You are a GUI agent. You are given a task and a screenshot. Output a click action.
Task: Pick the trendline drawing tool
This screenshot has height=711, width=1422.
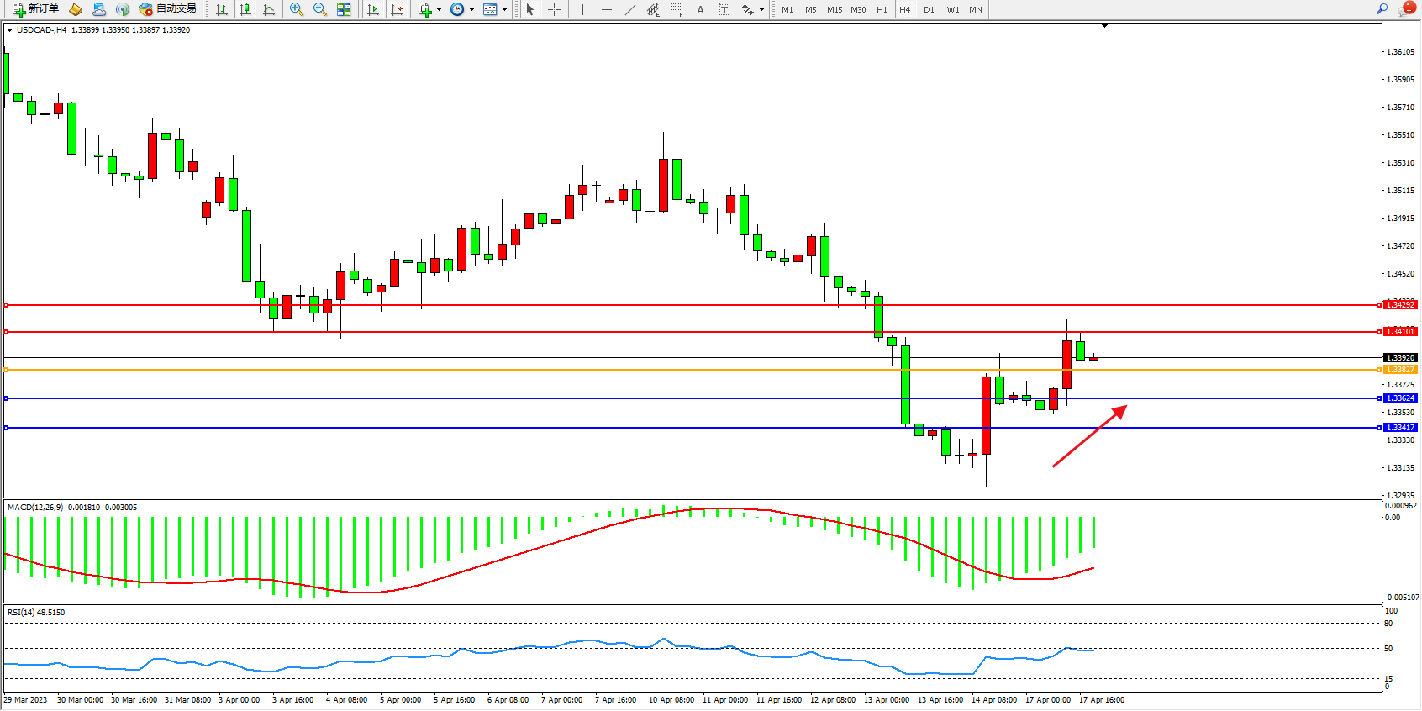[x=630, y=9]
